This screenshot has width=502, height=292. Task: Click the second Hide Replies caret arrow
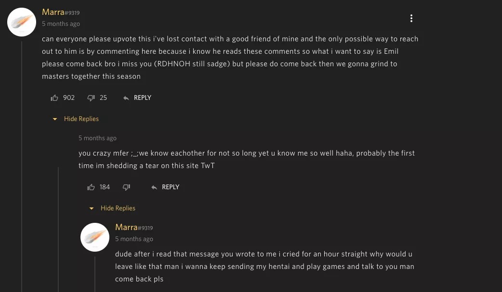click(92, 208)
